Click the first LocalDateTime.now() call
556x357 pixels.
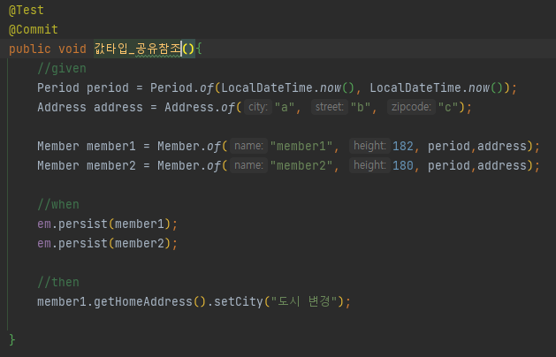[x=288, y=87]
